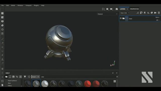The image size is (161, 91).
Task: Open the Photoshop export icon in left sidebar
Action: point(2,81)
